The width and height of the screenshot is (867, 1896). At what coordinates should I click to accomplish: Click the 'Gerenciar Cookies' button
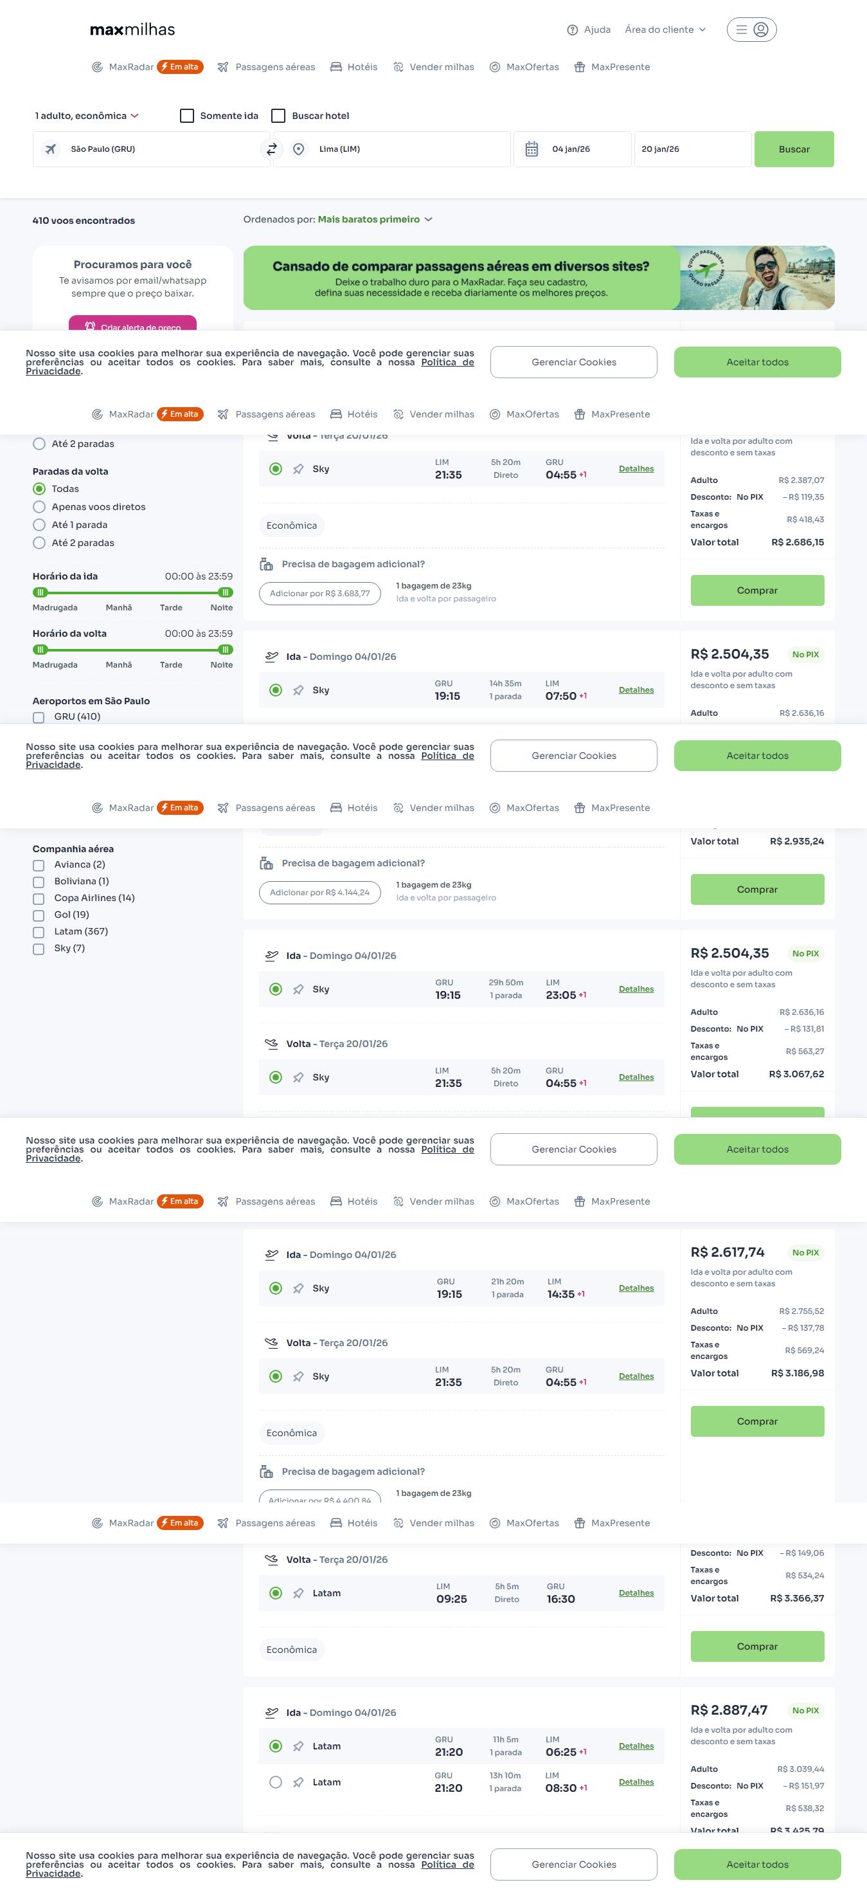pyautogui.click(x=573, y=362)
